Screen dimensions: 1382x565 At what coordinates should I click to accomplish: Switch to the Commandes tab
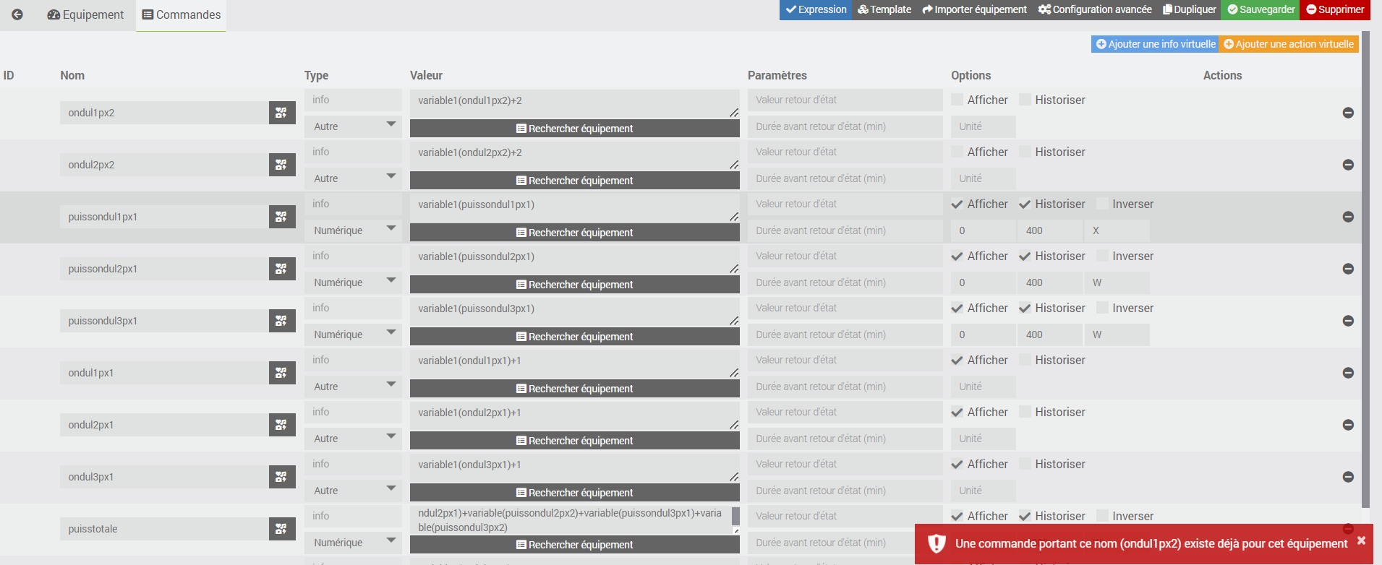(x=181, y=15)
